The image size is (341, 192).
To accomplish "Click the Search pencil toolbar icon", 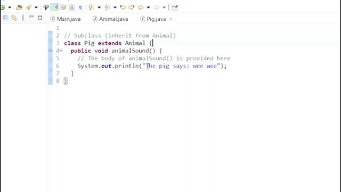I will [28, 7].
